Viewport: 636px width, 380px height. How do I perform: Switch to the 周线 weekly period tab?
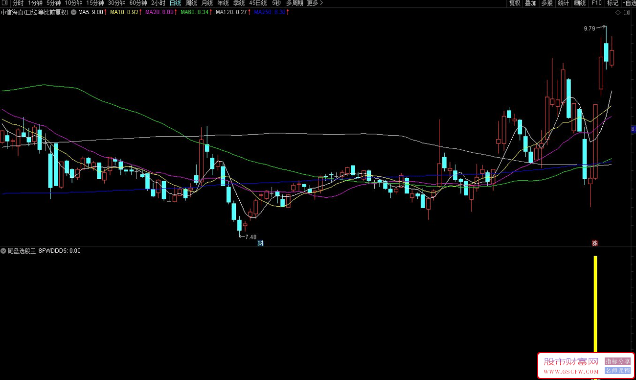(x=191, y=3)
